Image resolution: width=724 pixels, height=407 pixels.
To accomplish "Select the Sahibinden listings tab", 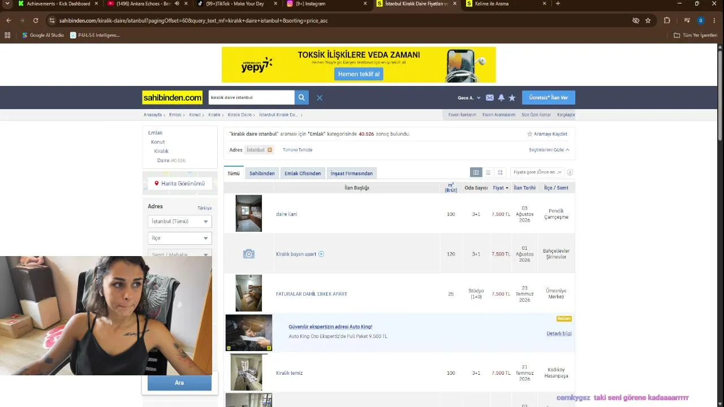I will click(262, 174).
